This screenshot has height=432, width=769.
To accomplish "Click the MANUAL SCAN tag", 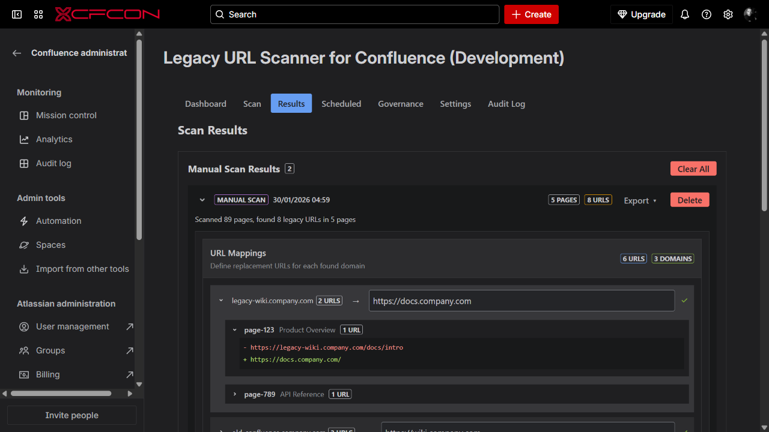I will coord(241,200).
